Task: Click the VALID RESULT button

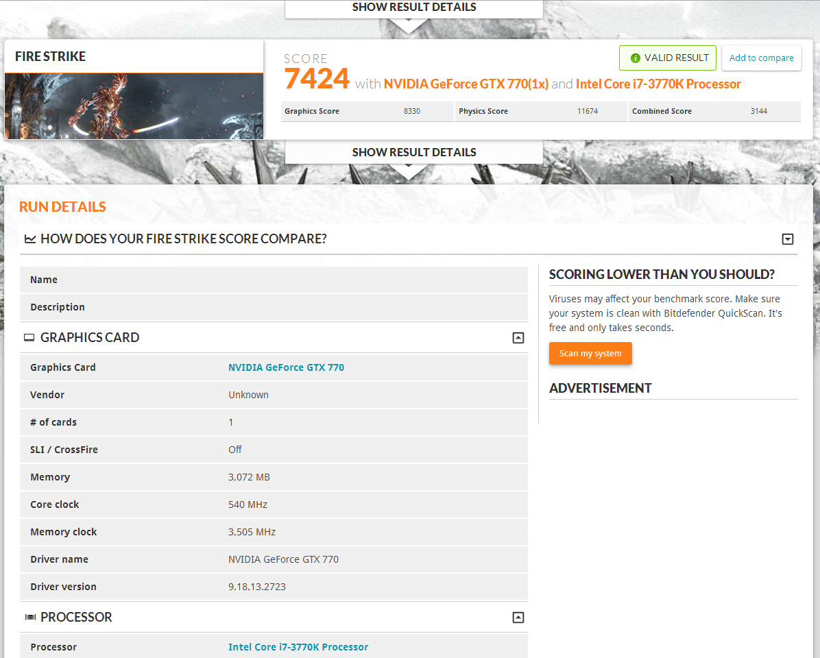Action: [667, 58]
